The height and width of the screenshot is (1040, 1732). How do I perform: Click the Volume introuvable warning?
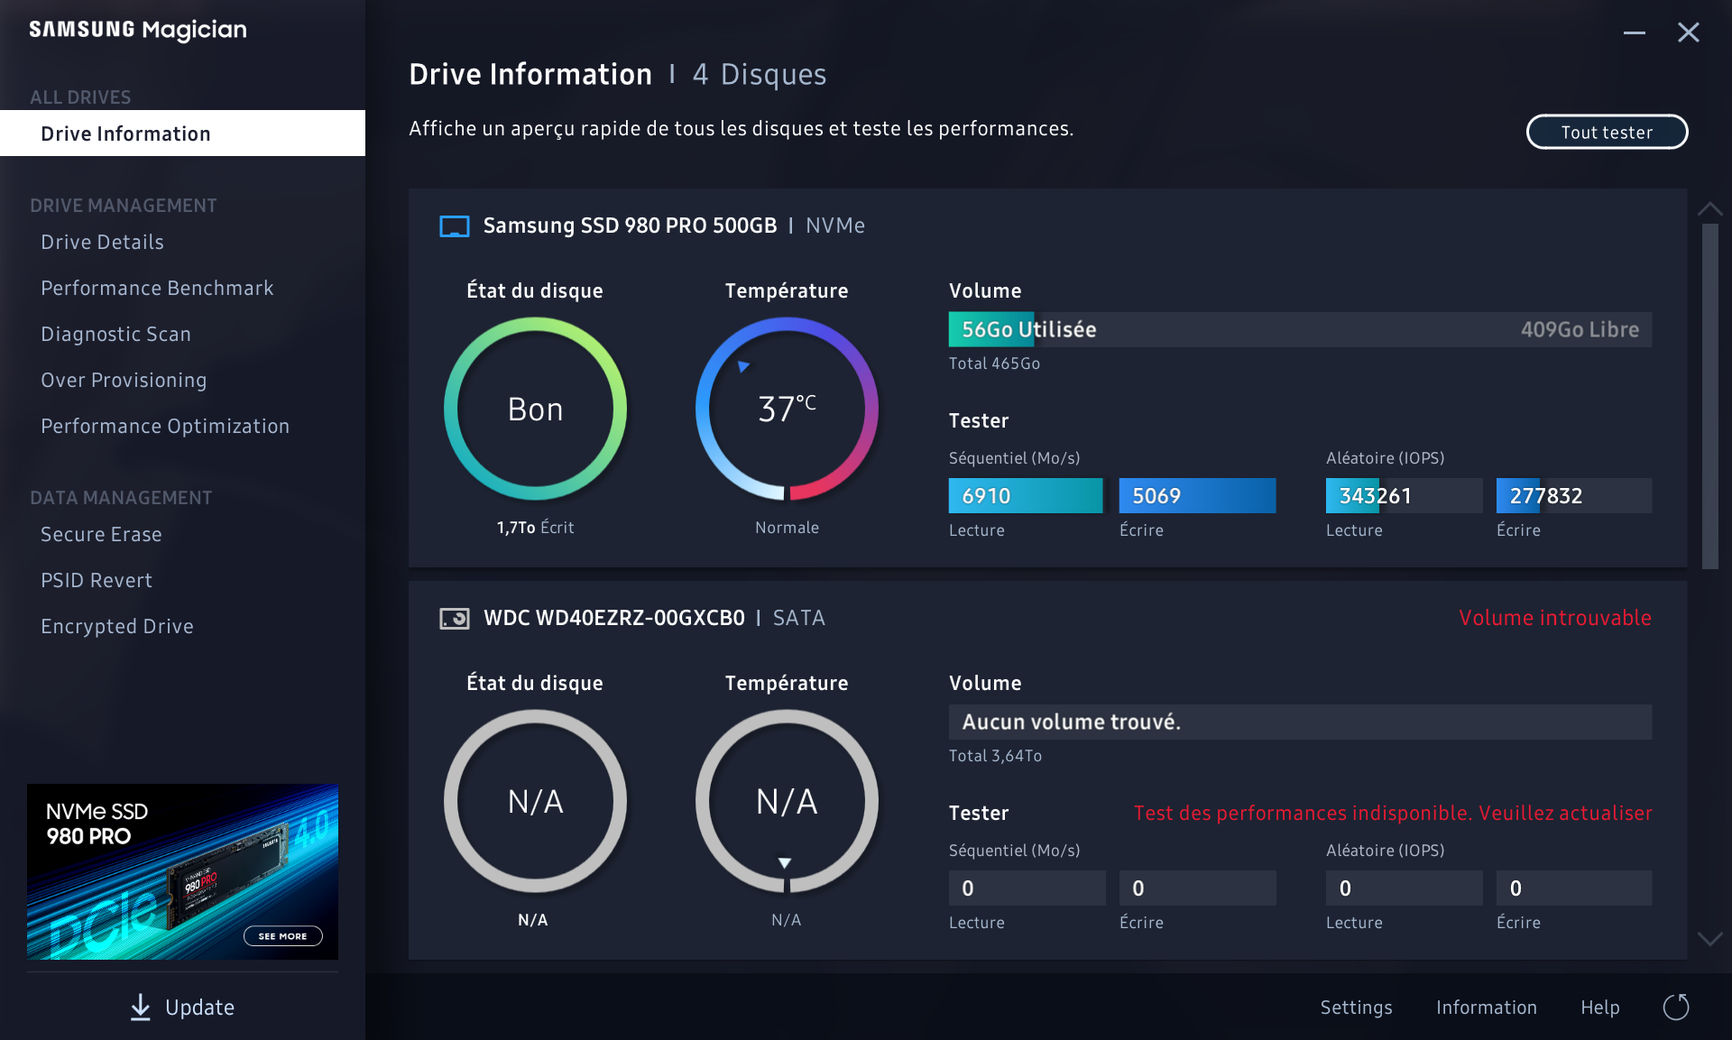(1555, 618)
